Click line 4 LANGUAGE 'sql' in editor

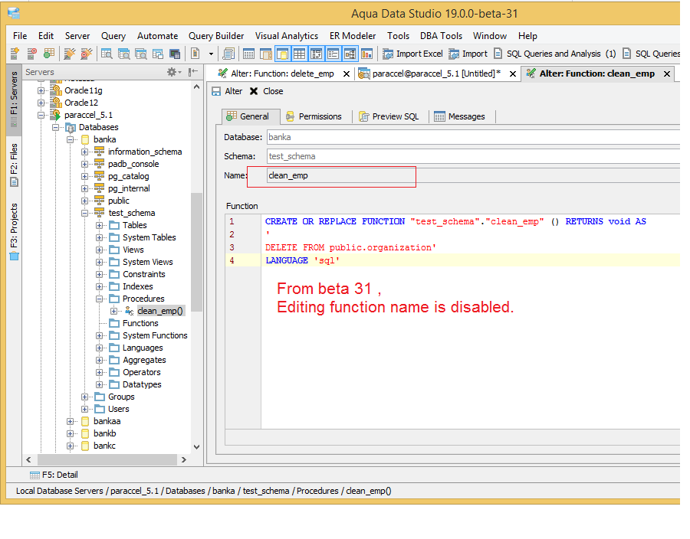point(302,260)
